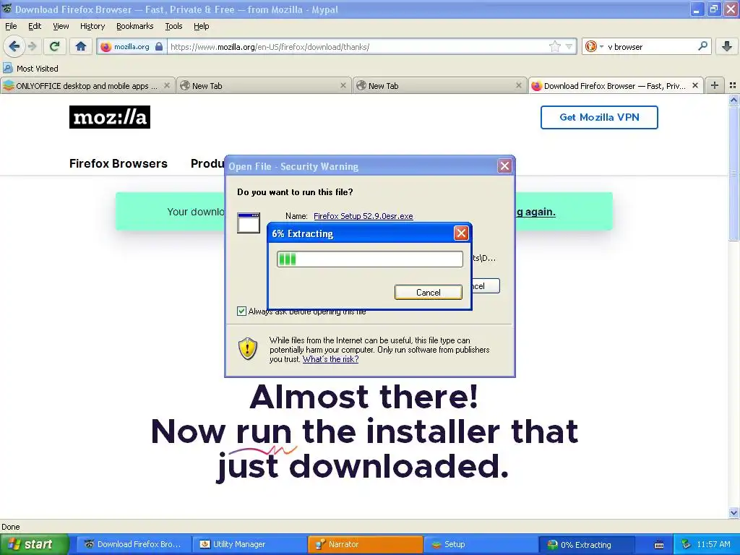Image resolution: width=740 pixels, height=555 pixels.
Task: Select the Download Firefox Browser tab
Action: [616, 86]
